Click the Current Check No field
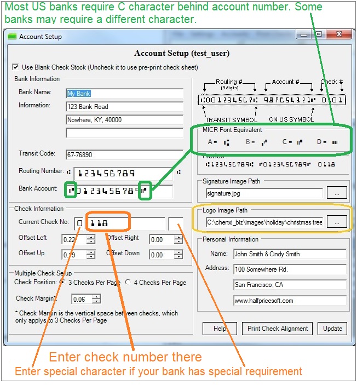The height and width of the screenshot is (385, 357). click(x=126, y=223)
